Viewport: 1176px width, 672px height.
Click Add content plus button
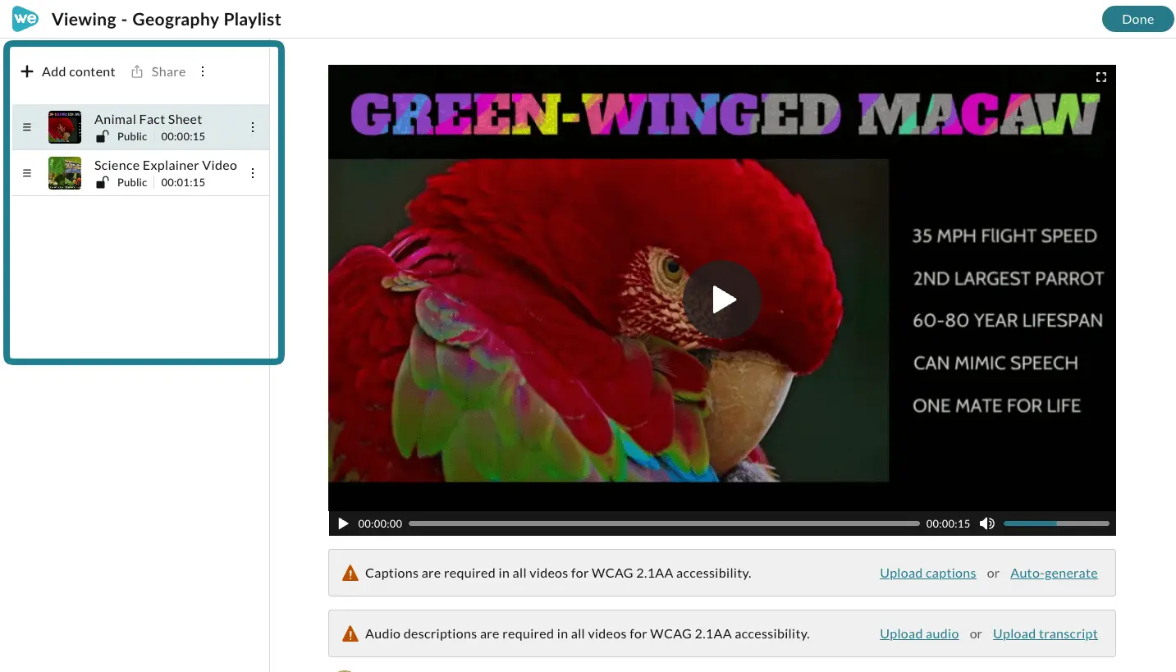[68, 71]
